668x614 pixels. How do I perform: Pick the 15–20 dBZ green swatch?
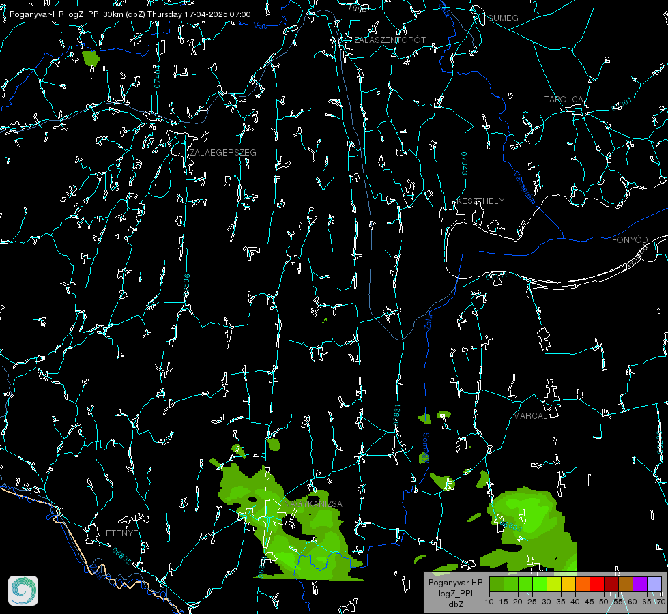(x=511, y=584)
